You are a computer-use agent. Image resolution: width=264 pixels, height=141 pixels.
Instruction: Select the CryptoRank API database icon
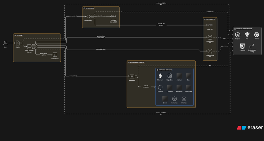[x=210, y=38]
